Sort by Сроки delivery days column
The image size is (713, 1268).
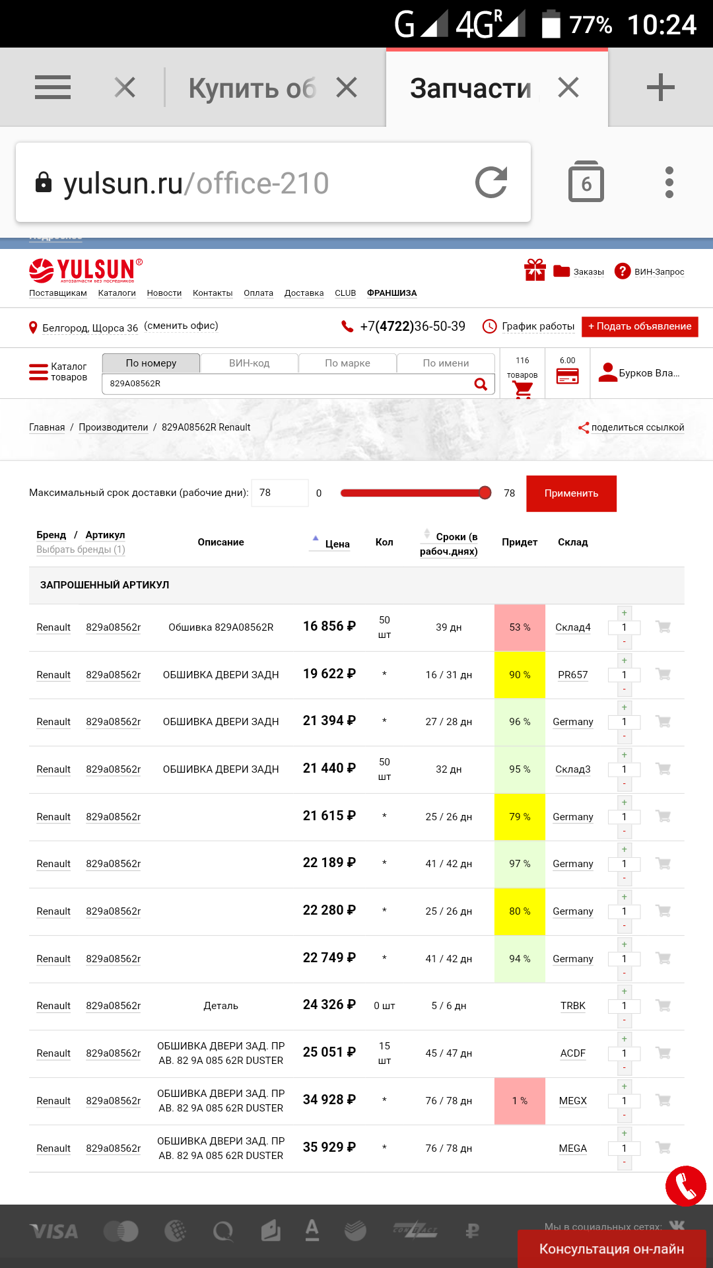coord(449,544)
